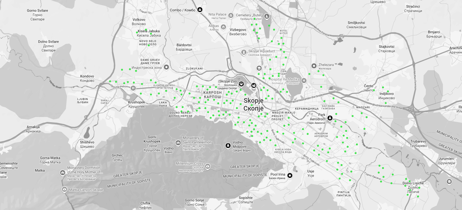Viewport: 462px width, 210px height.
Task: Click the Arnakija village label
Action: pyautogui.click(x=33, y=129)
